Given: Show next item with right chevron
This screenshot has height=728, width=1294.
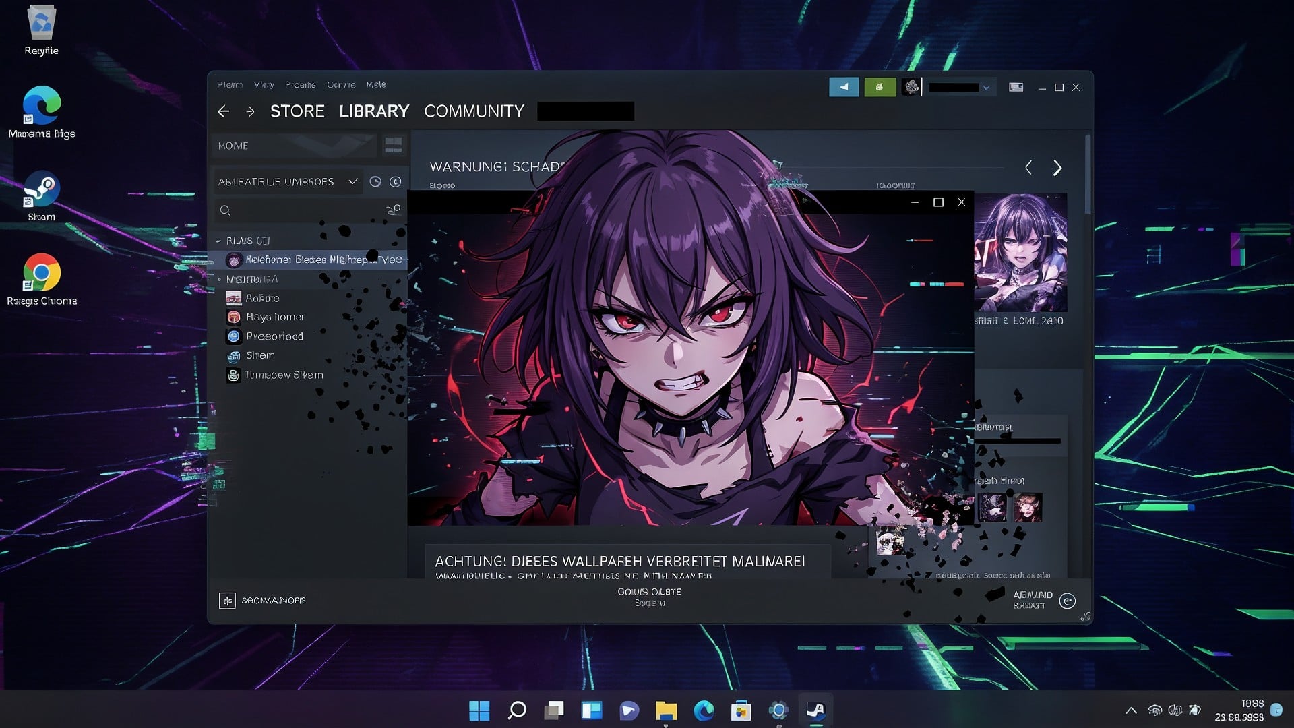Looking at the screenshot, I should [x=1057, y=168].
